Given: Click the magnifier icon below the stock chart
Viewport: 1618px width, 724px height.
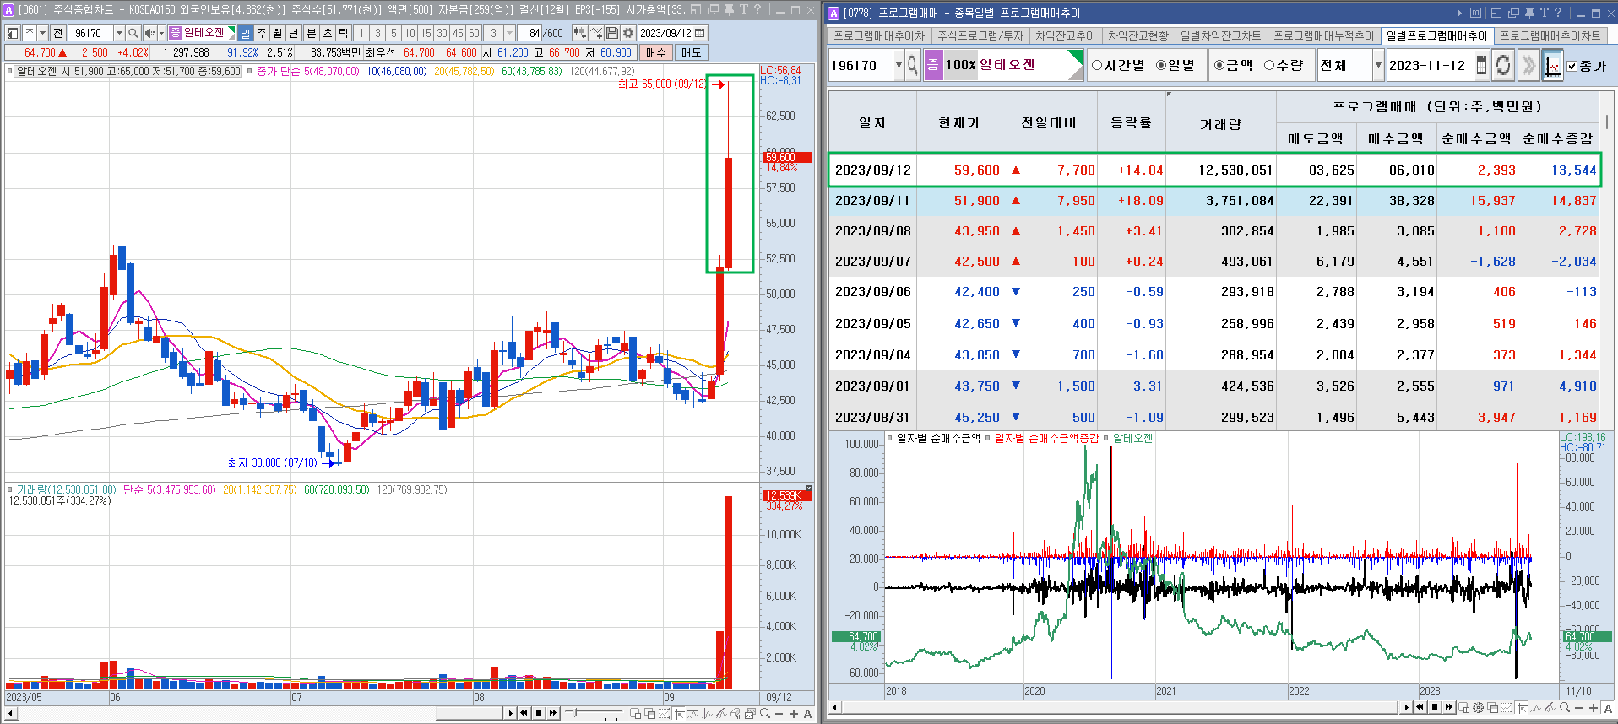Looking at the screenshot, I should tap(765, 714).
